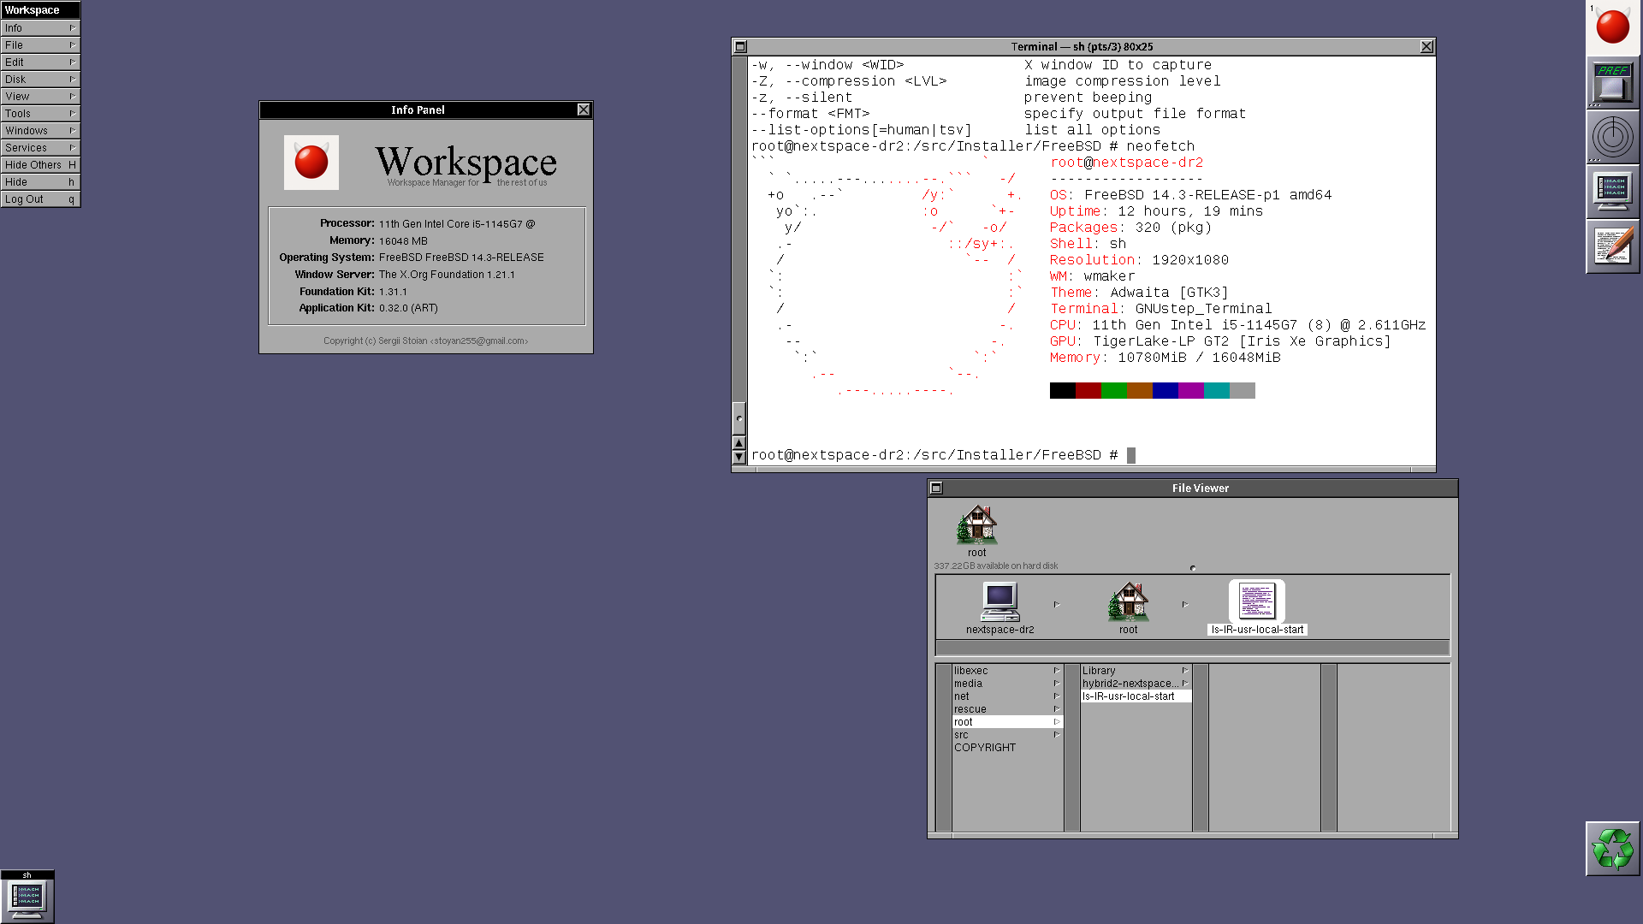Click the Recycler trash icon

1612,849
